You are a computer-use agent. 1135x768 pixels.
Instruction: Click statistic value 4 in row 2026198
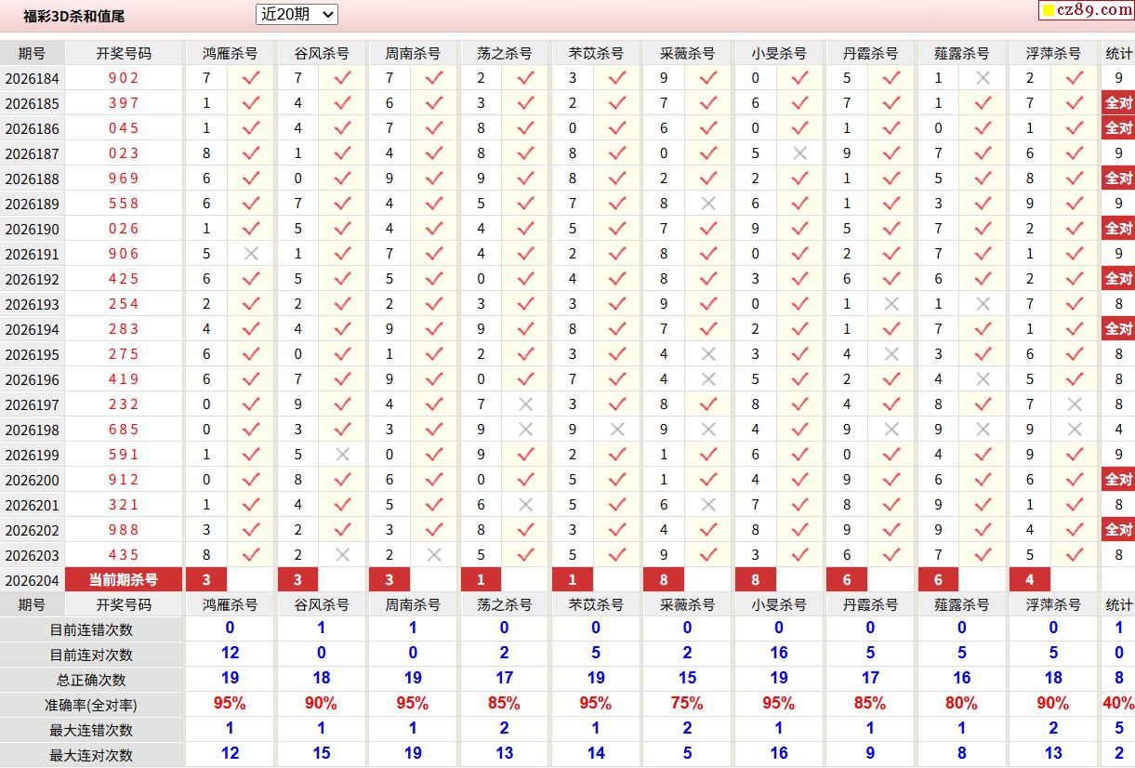[1118, 430]
